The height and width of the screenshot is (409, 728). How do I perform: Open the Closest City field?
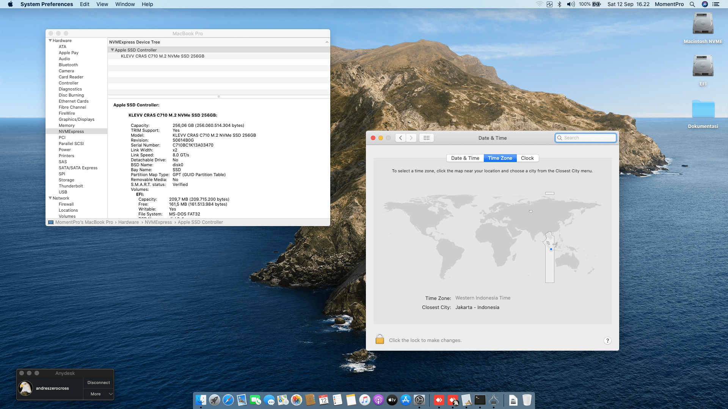(x=477, y=308)
